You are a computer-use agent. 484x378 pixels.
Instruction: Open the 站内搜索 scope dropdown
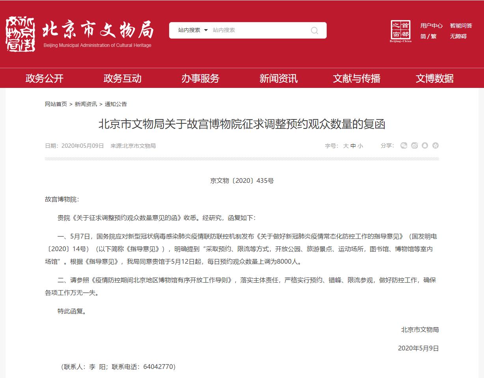[193, 30]
